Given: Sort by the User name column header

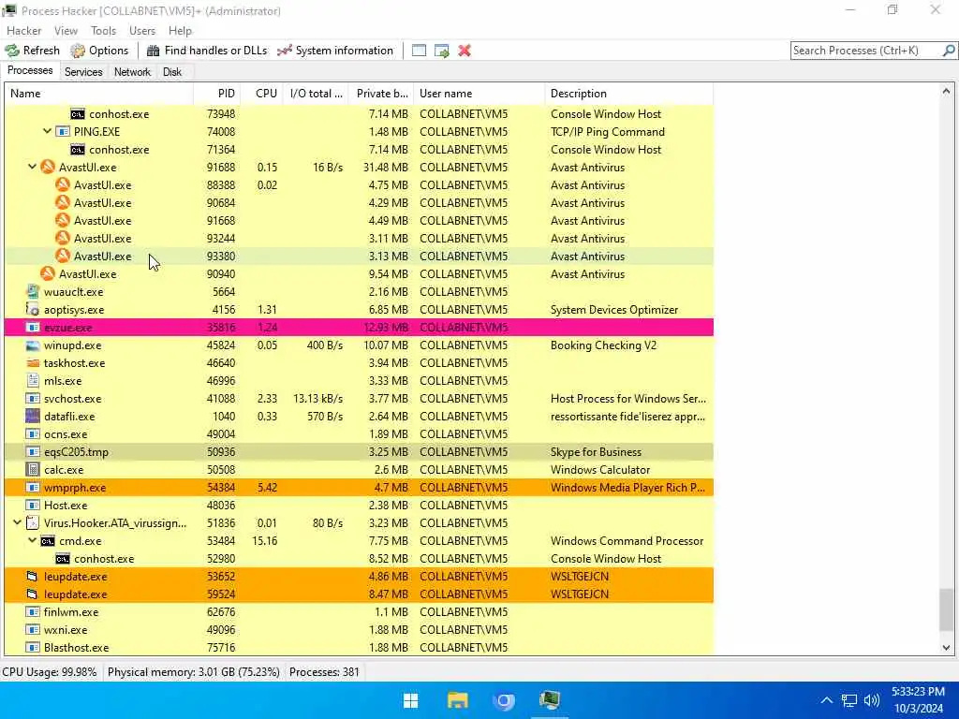Looking at the screenshot, I should (479, 94).
